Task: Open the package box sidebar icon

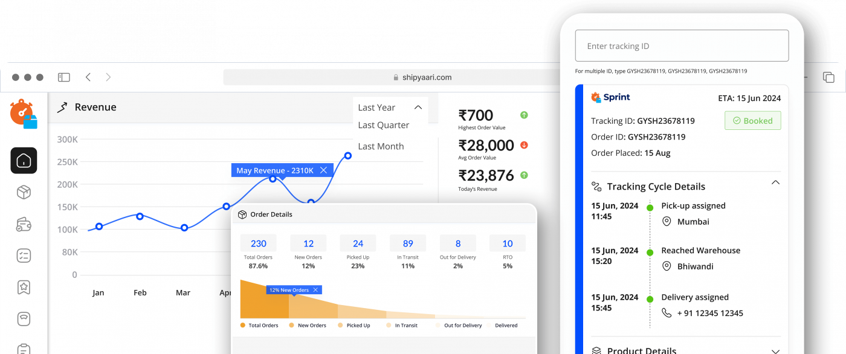Action: pos(24,193)
